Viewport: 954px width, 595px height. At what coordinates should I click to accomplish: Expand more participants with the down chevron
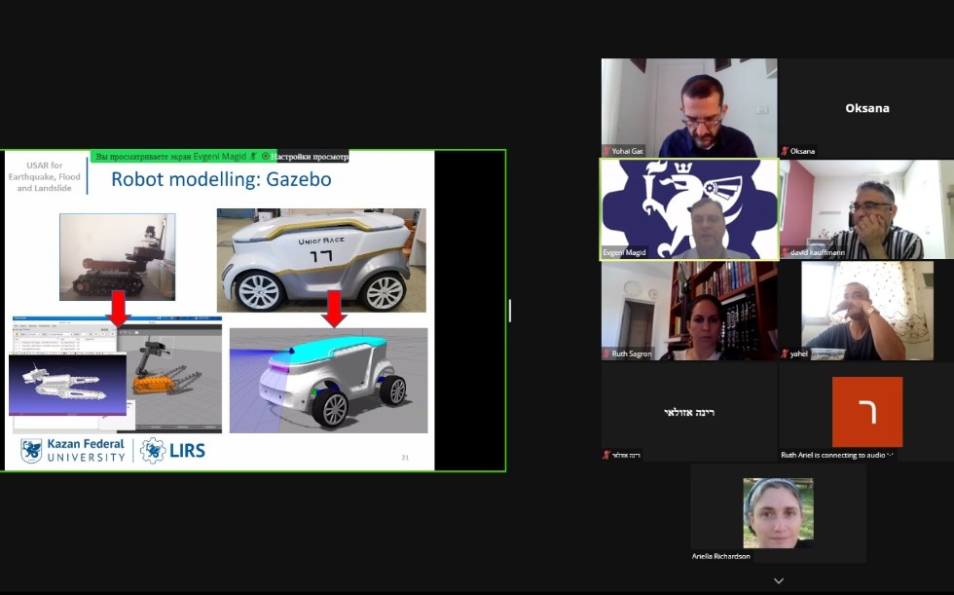click(778, 580)
